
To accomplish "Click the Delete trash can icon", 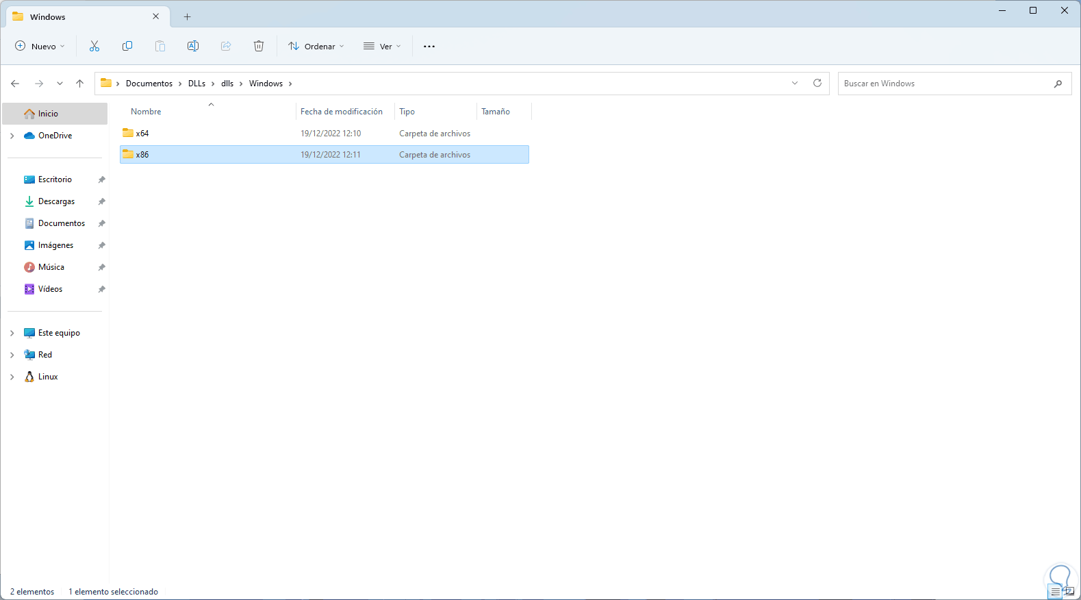I will coord(259,46).
